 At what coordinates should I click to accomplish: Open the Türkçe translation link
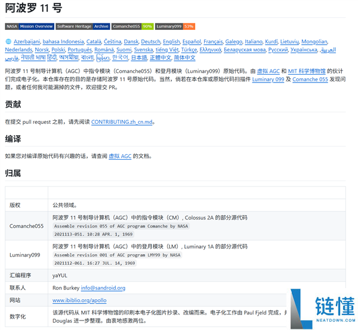pos(189,50)
